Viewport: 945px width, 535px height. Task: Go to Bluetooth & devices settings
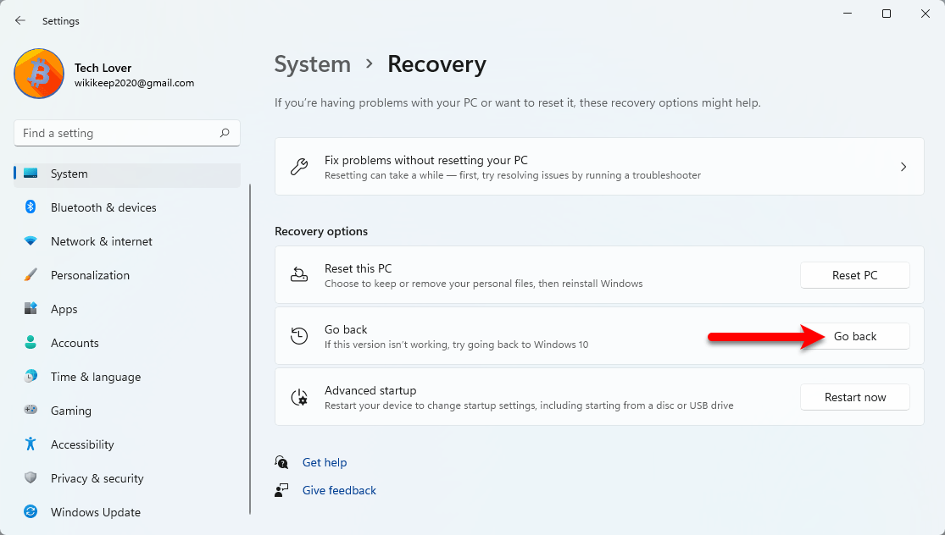pyautogui.click(x=127, y=207)
